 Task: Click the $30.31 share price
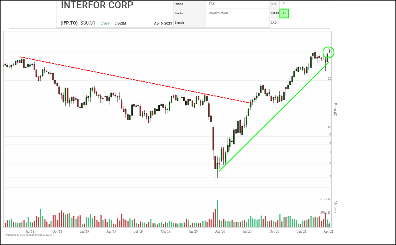point(88,23)
